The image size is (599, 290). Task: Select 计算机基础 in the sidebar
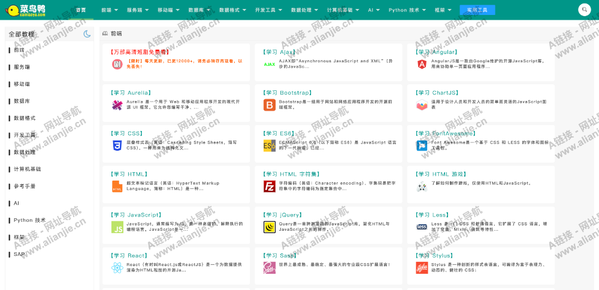(x=27, y=169)
